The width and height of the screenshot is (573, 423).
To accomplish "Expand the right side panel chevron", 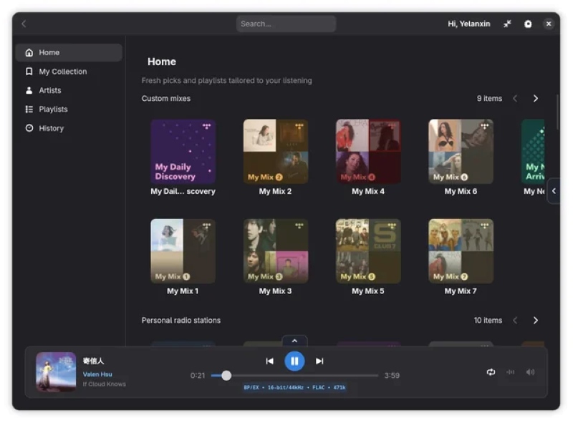I will pos(554,191).
